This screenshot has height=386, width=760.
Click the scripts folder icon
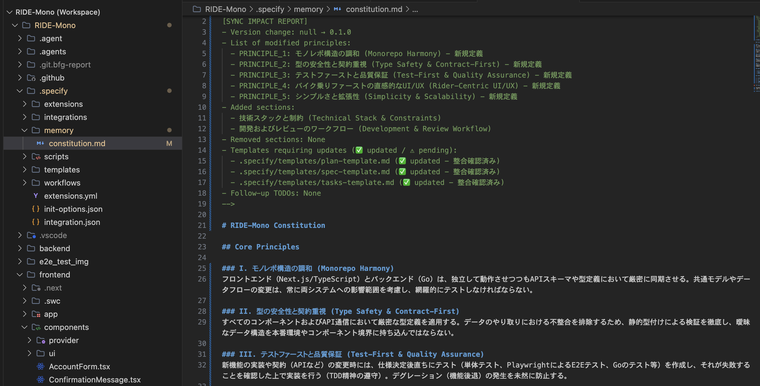click(36, 156)
